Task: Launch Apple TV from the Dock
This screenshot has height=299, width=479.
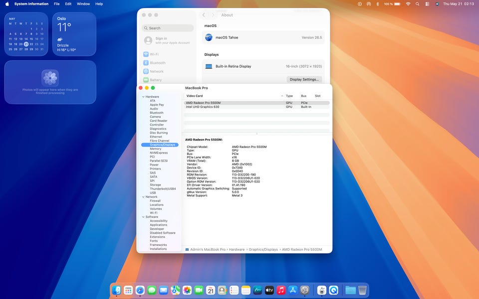Action: (x=269, y=290)
